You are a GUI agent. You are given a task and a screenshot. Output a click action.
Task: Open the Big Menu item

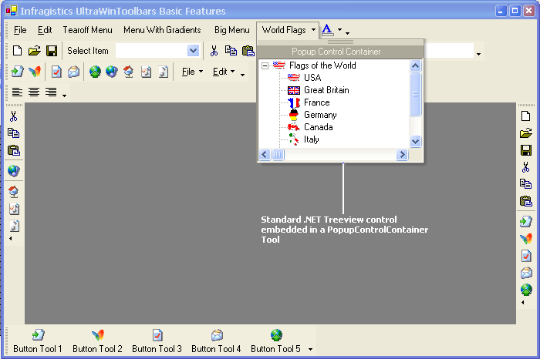231,30
